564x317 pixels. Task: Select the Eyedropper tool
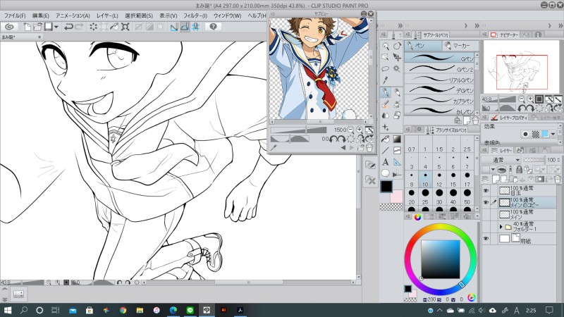tap(386, 80)
